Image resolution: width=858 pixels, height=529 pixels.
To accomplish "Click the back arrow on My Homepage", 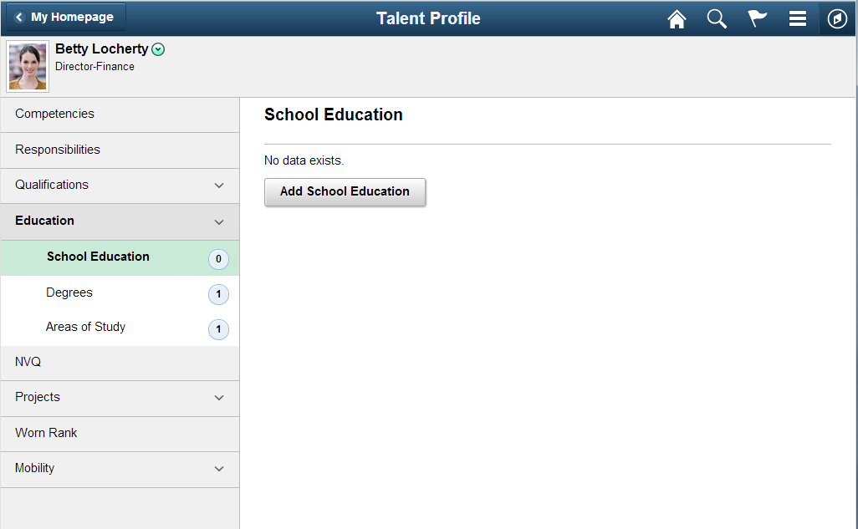I will click(19, 17).
